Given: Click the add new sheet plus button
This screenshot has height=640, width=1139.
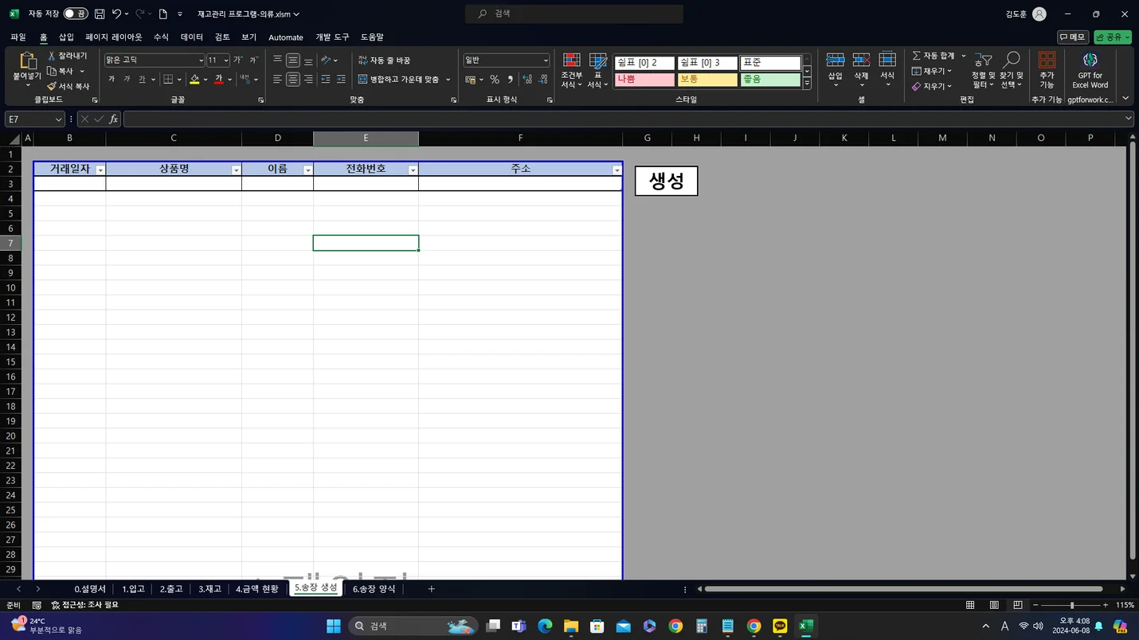Looking at the screenshot, I should 431,589.
